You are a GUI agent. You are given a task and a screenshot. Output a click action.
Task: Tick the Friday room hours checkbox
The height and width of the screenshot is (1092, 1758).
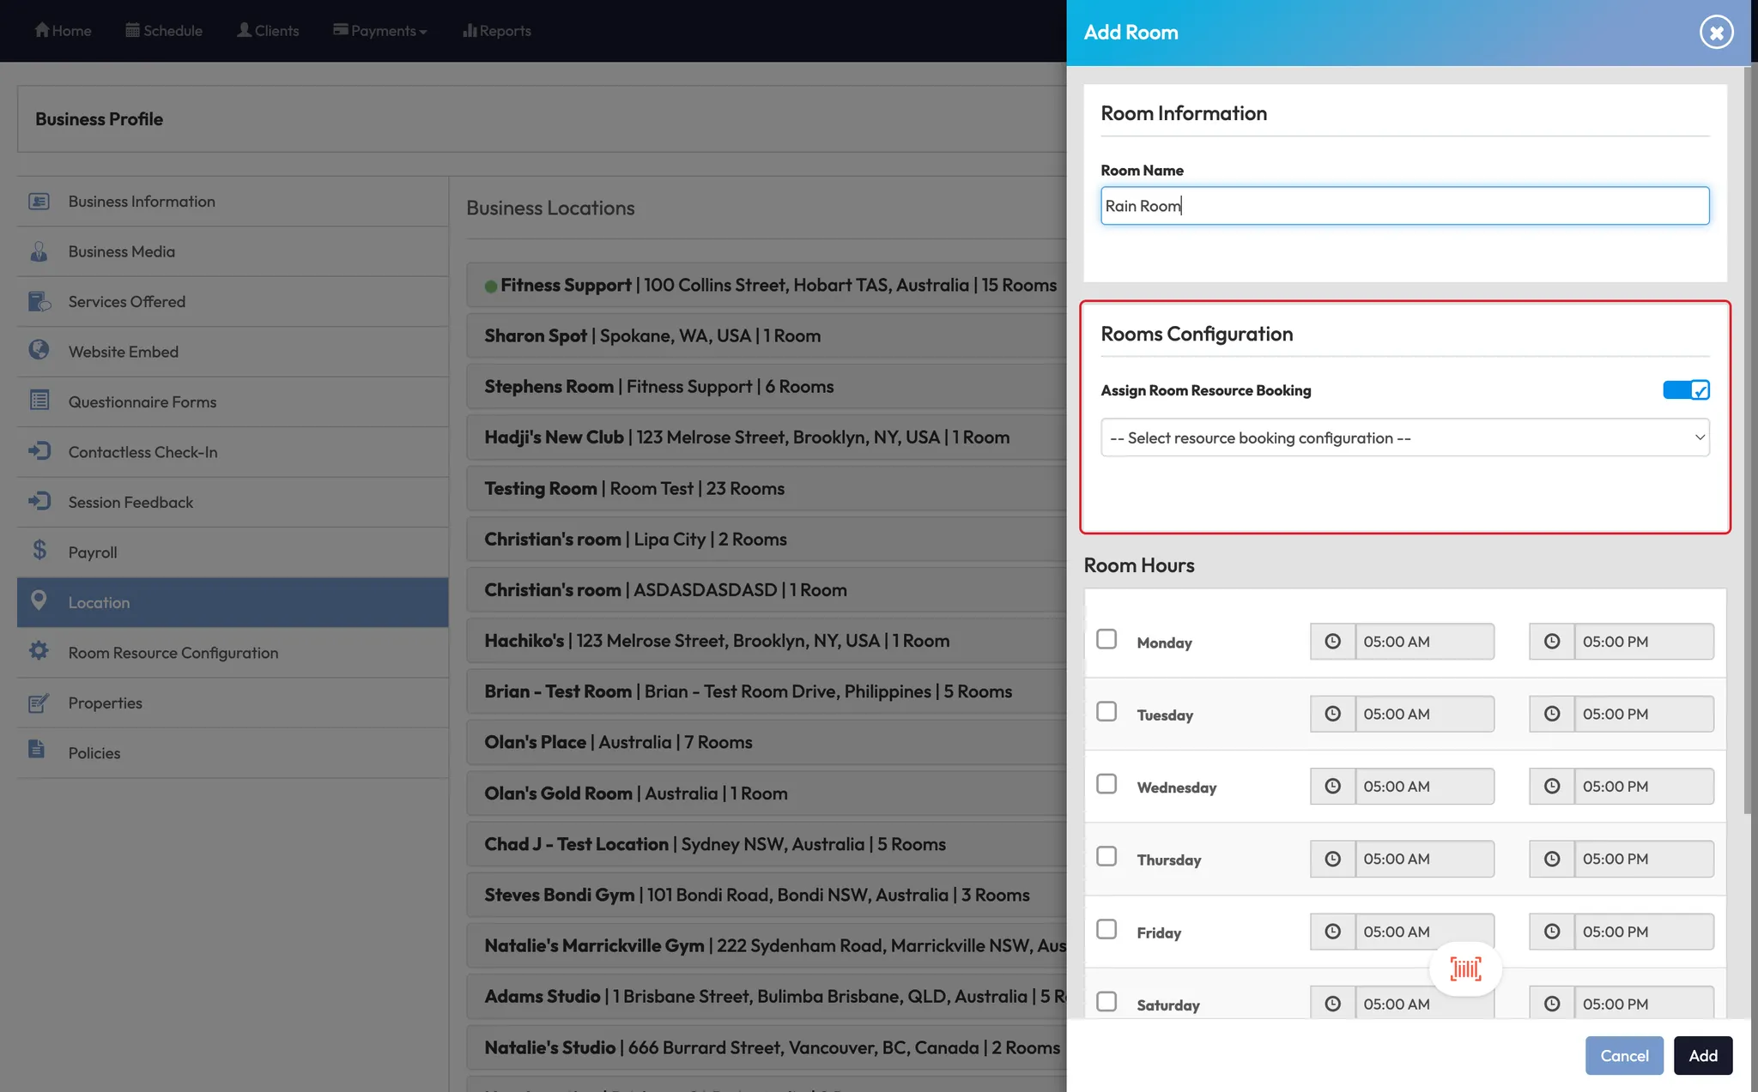click(x=1106, y=930)
